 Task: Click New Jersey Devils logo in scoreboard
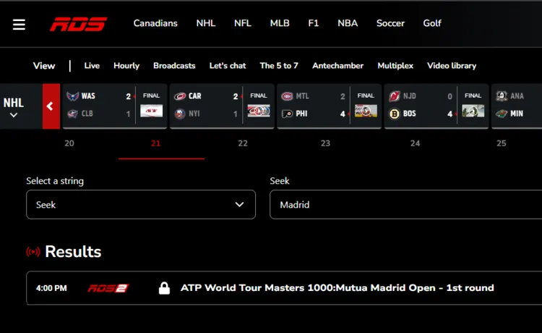click(x=395, y=96)
